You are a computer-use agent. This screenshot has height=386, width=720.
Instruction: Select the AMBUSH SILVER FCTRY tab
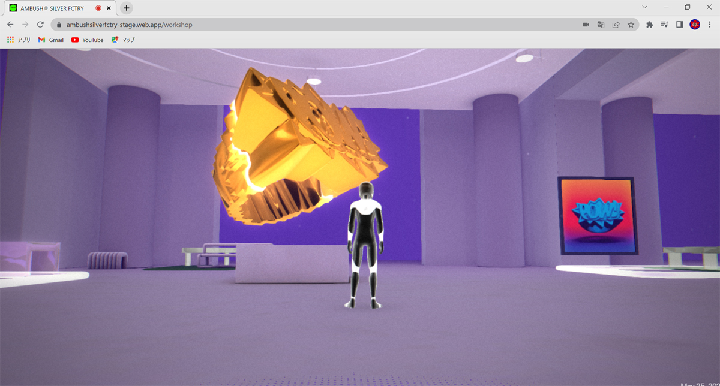coord(51,8)
